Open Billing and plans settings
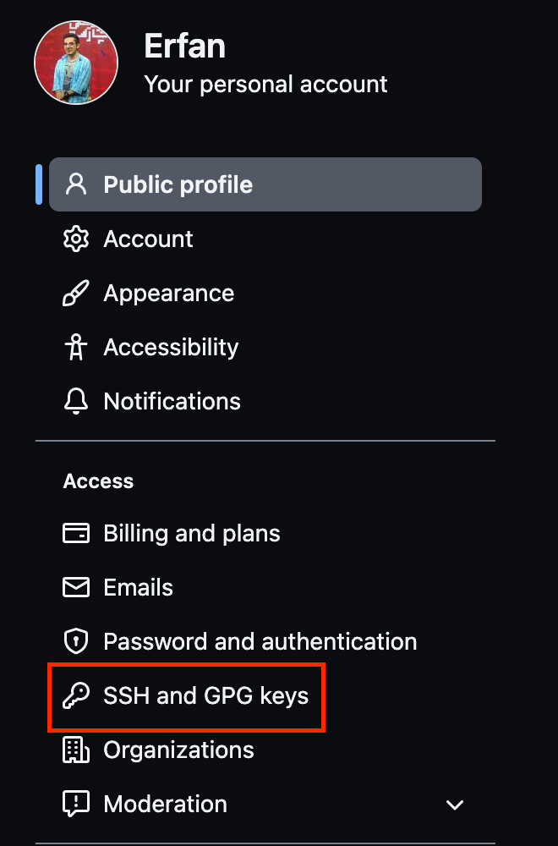The image size is (558, 846). (x=191, y=533)
